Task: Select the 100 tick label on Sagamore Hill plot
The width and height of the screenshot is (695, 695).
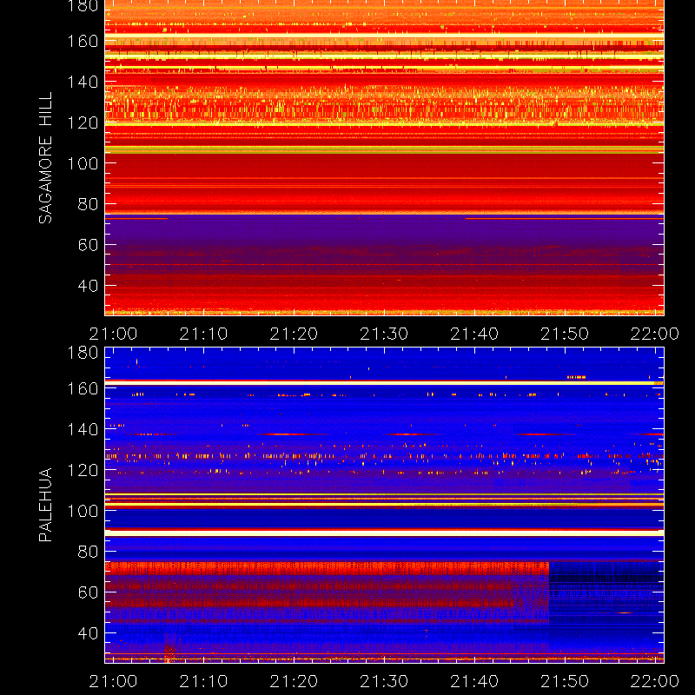Action: coord(83,163)
